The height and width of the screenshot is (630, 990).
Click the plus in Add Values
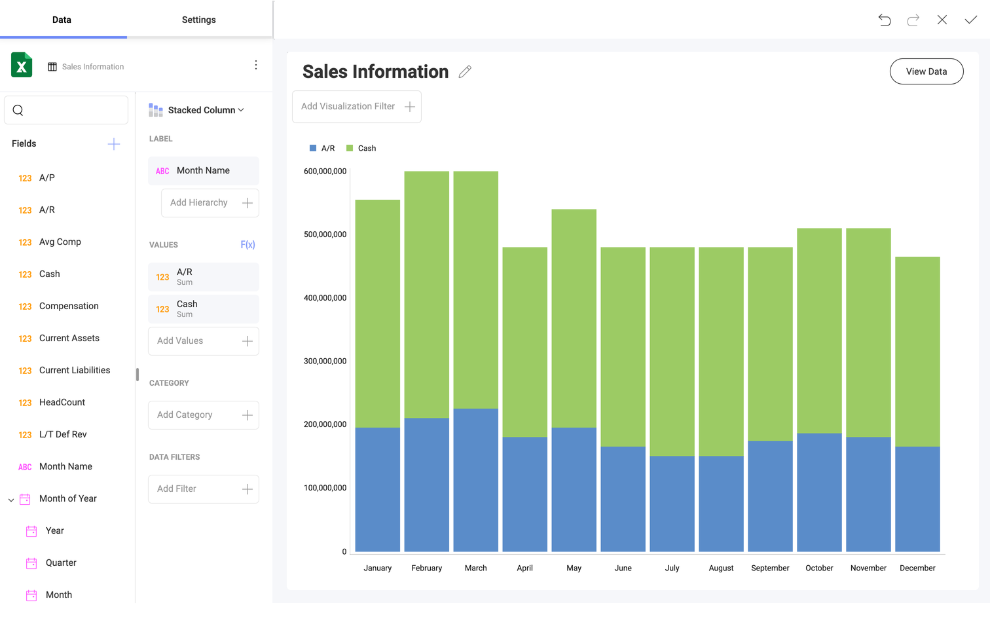click(x=247, y=341)
